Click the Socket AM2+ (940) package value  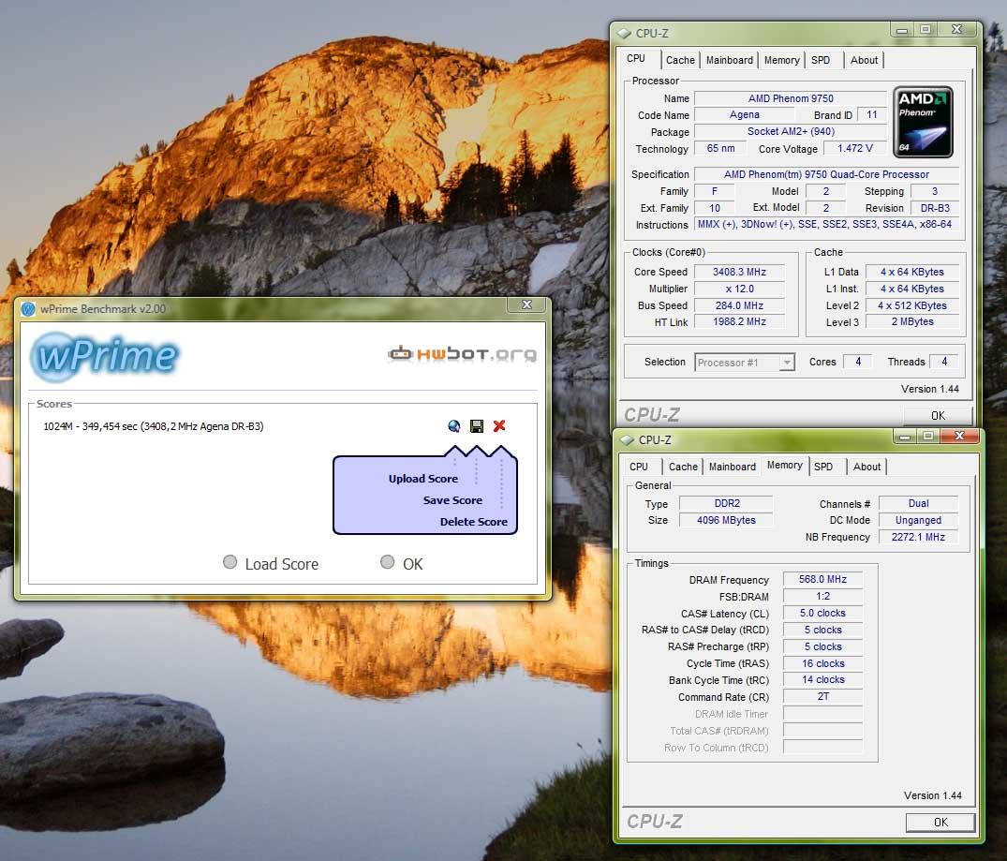tap(791, 132)
